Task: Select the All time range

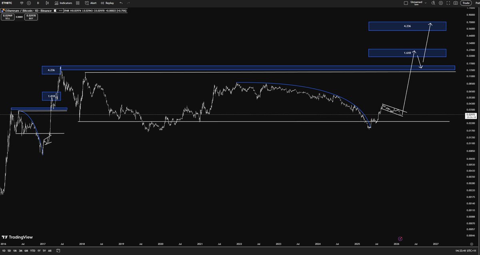Action: click(x=50, y=251)
